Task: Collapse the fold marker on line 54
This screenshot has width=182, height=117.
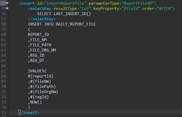Action: click(x=7, y=3)
